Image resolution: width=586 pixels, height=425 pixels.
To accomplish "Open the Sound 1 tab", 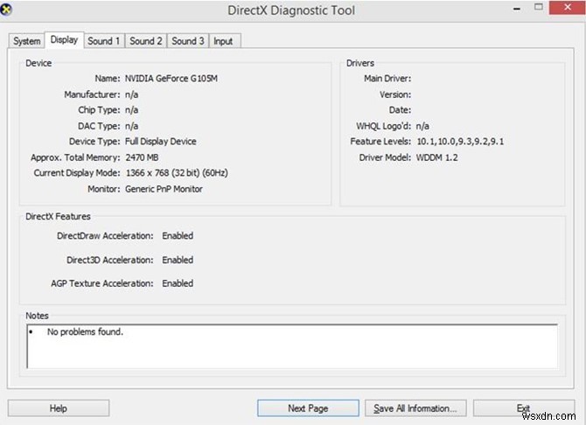I will pos(104,41).
